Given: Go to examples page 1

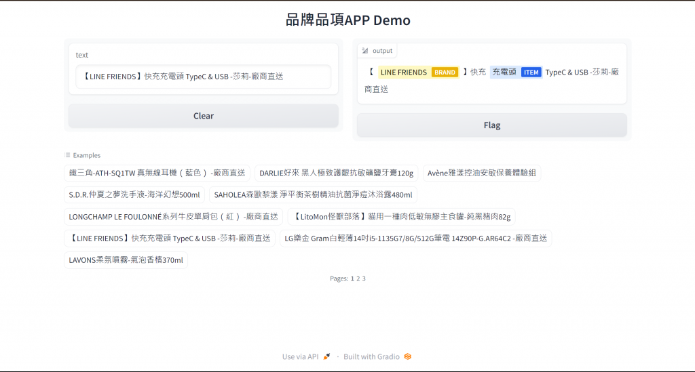Looking at the screenshot, I should coord(352,278).
